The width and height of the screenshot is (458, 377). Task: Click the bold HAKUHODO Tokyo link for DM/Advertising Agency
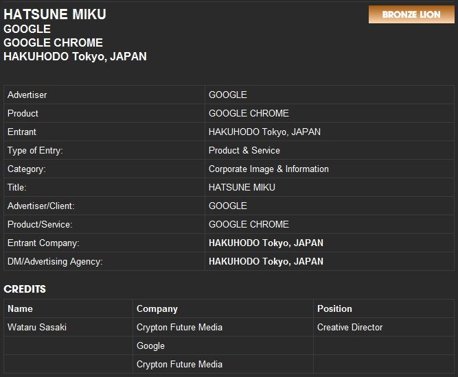(x=266, y=261)
